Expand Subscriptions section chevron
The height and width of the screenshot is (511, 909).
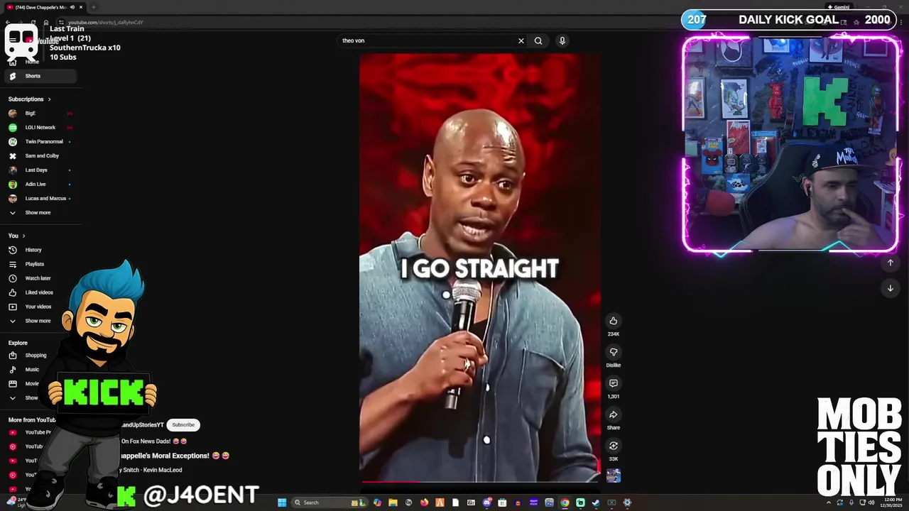point(49,99)
